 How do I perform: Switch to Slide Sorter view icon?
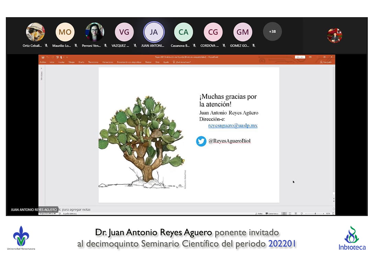(x=290, y=214)
